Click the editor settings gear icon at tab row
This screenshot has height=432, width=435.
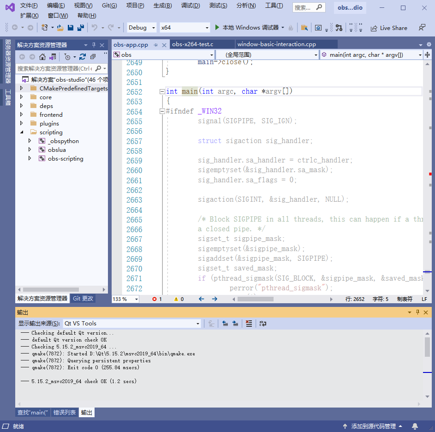click(x=429, y=44)
